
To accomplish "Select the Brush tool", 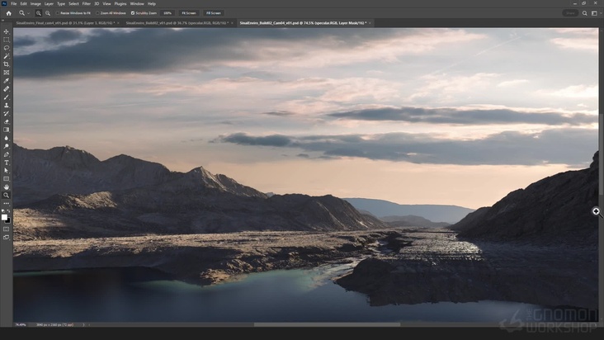I will pyautogui.click(x=6, y=97).
